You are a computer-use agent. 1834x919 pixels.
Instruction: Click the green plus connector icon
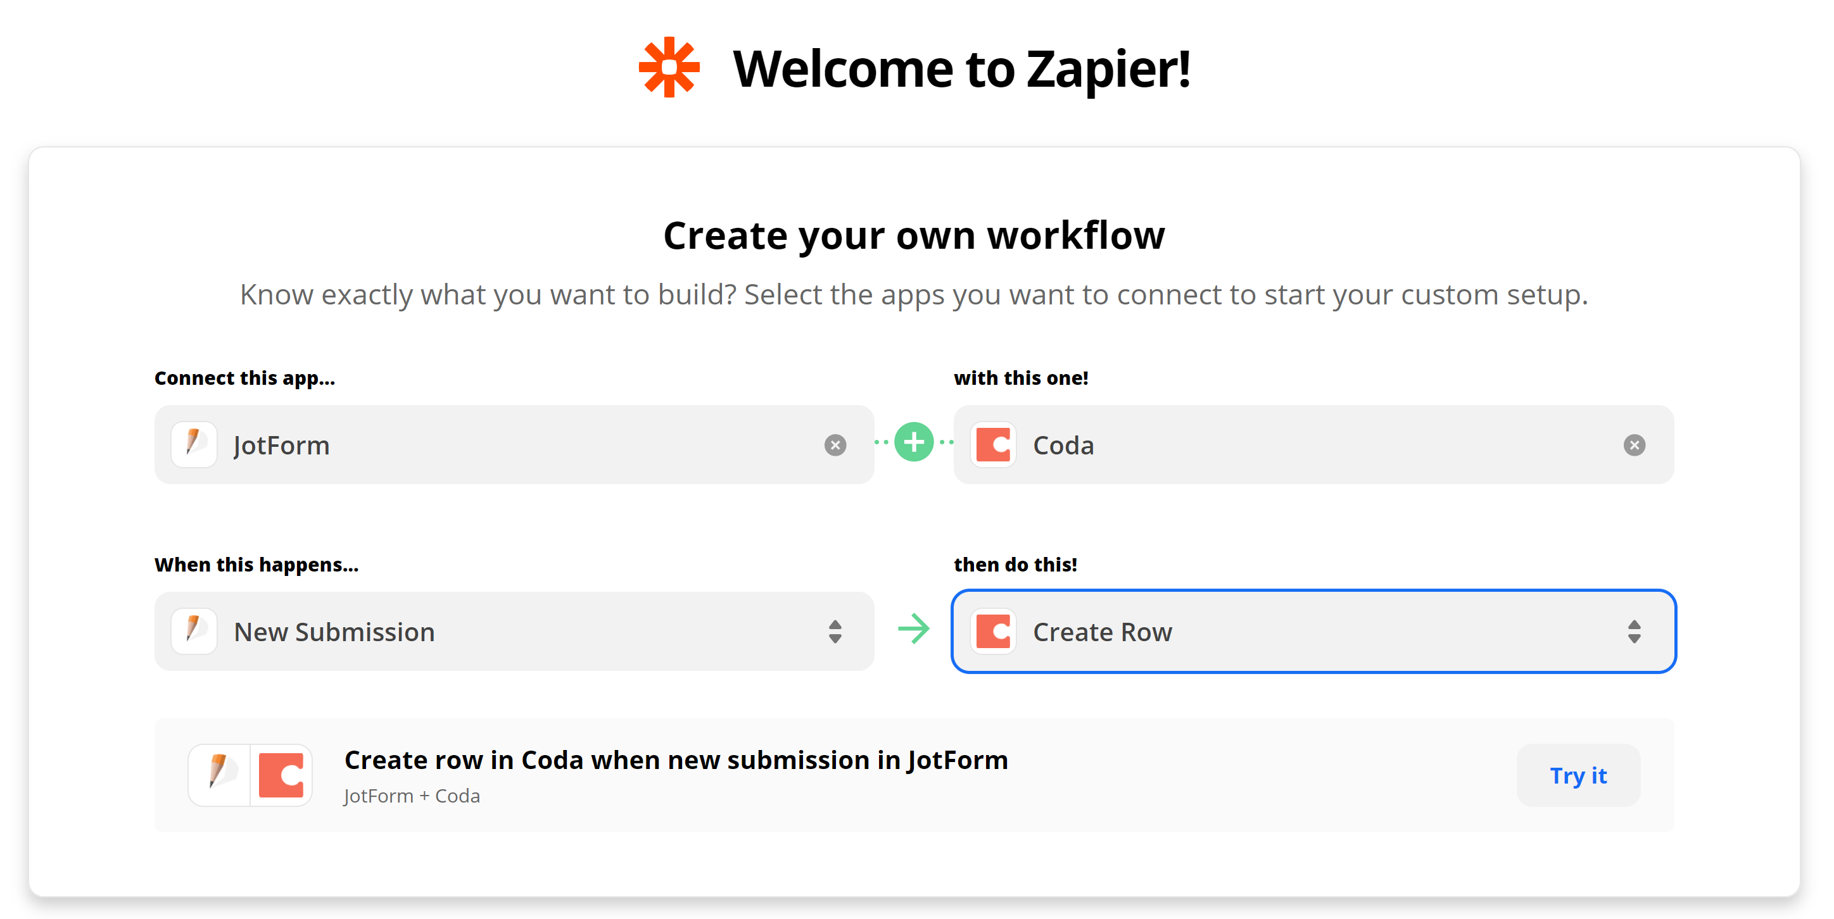913,442
